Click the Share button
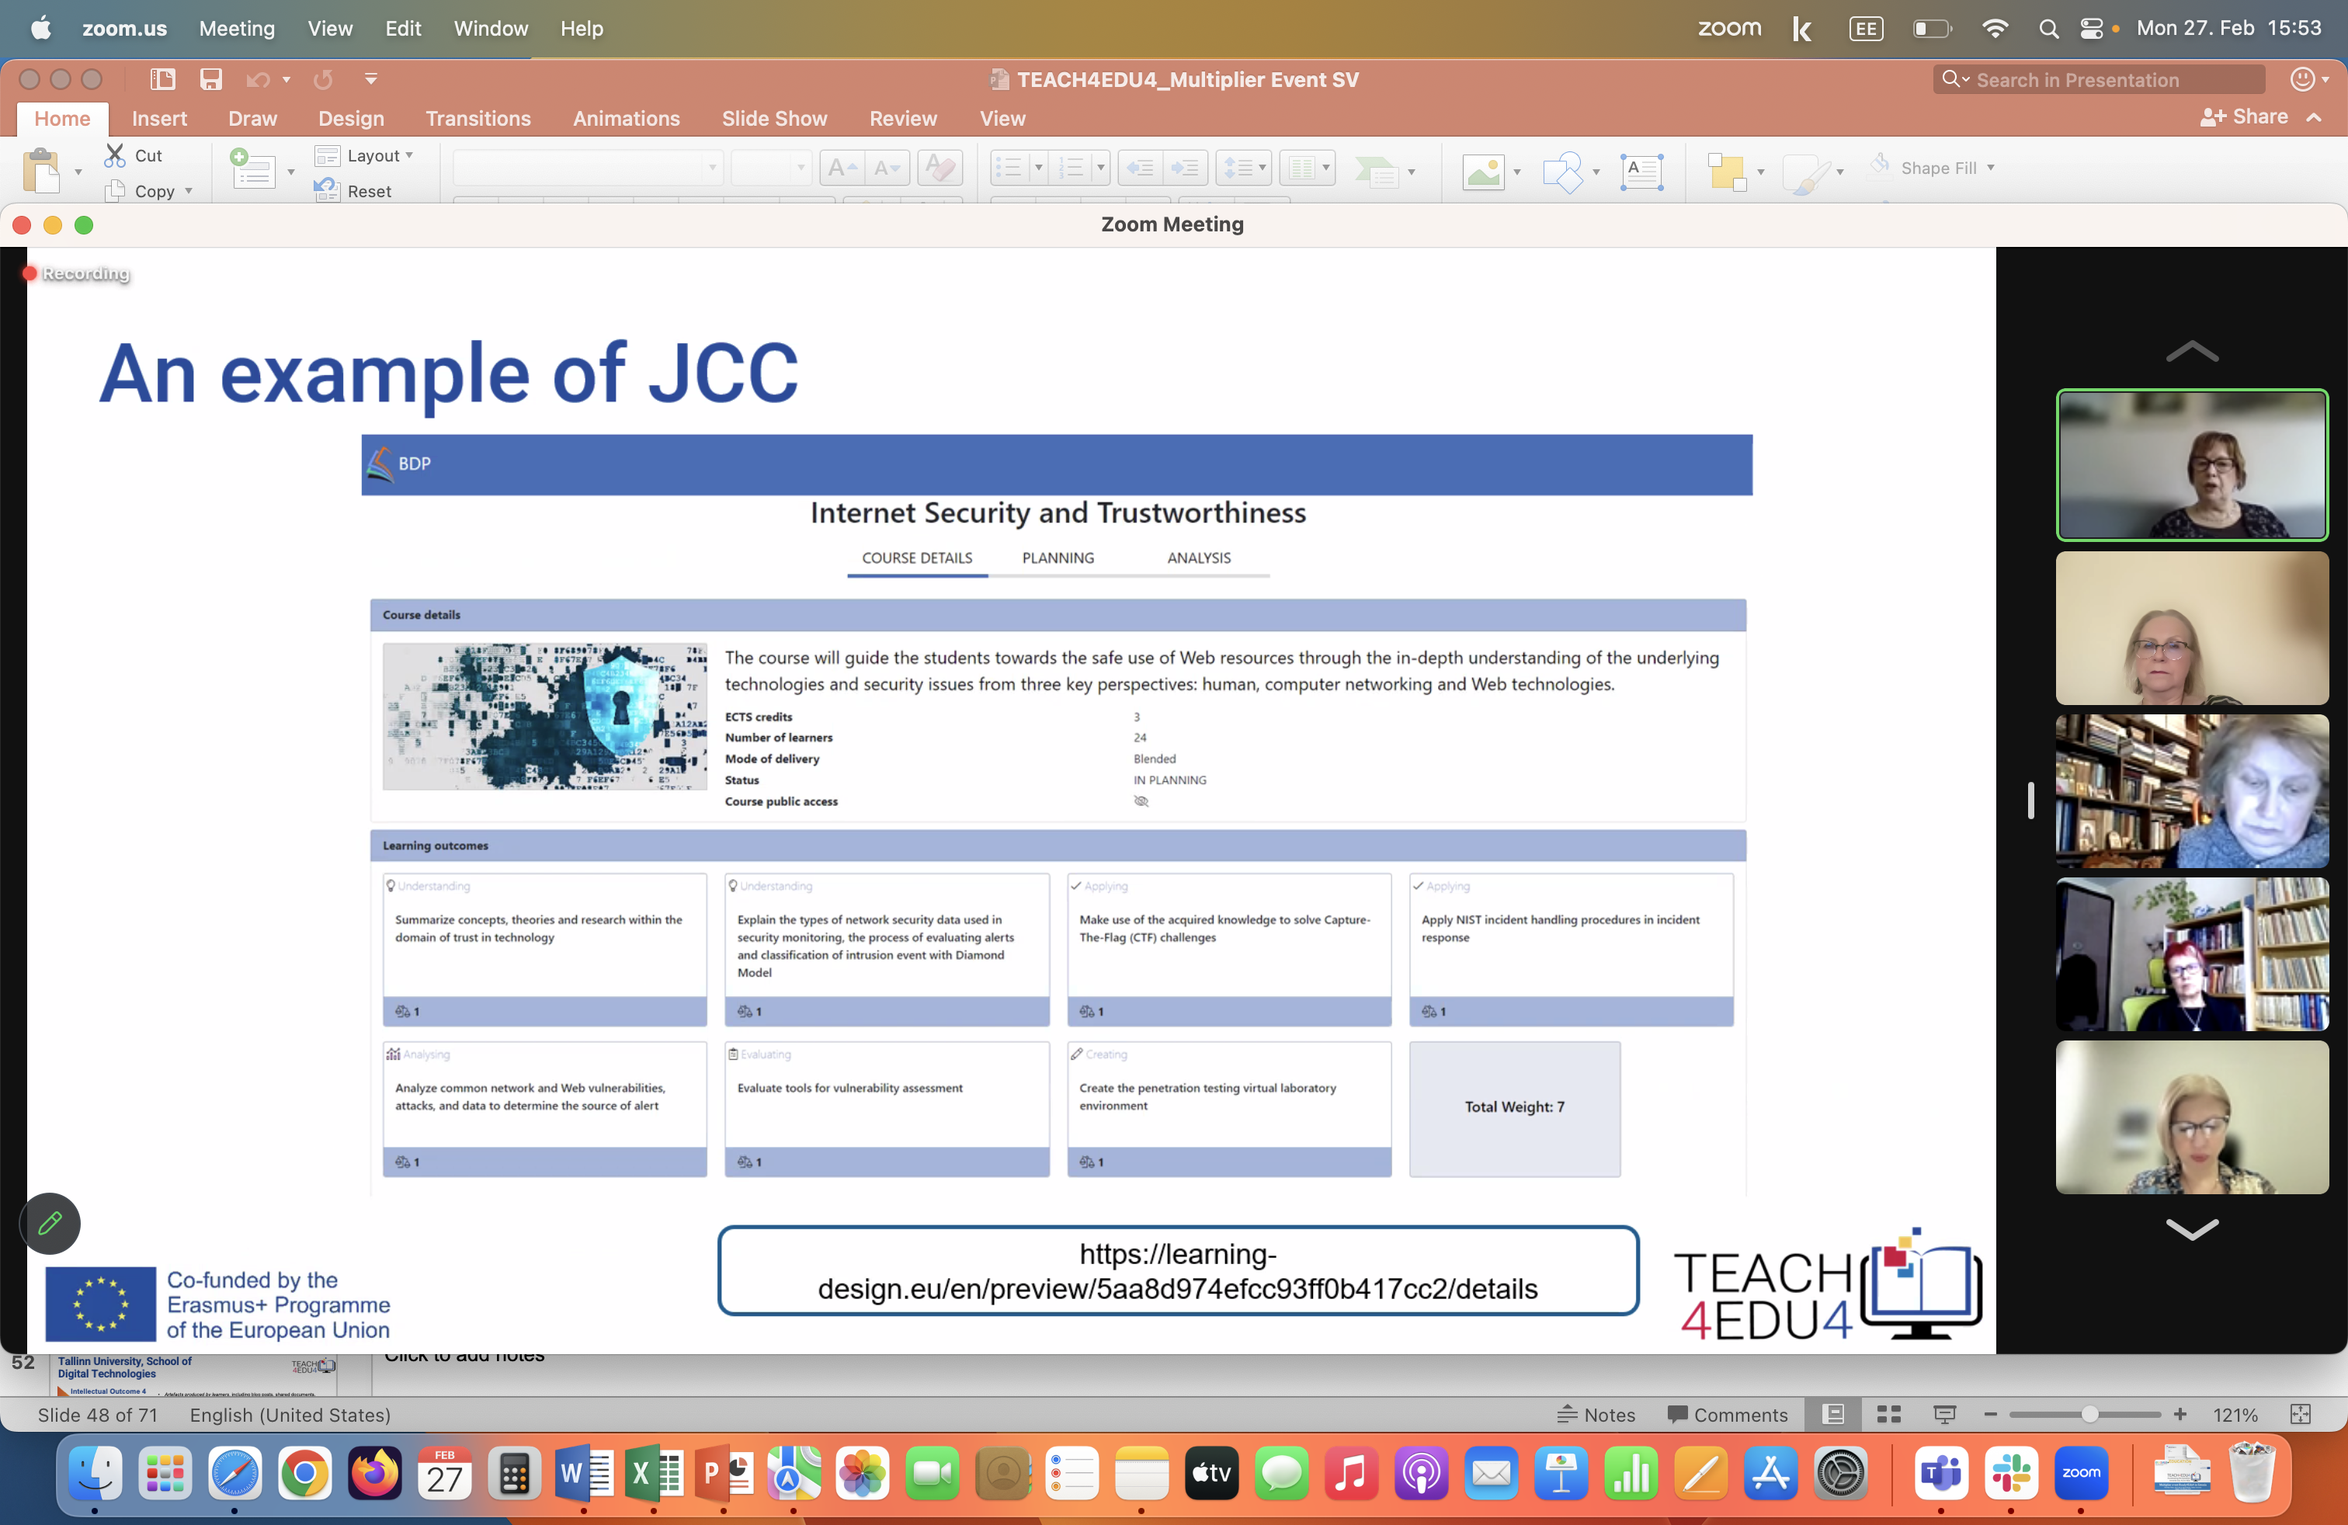 pyautogui.click(x=2243, y=117)
